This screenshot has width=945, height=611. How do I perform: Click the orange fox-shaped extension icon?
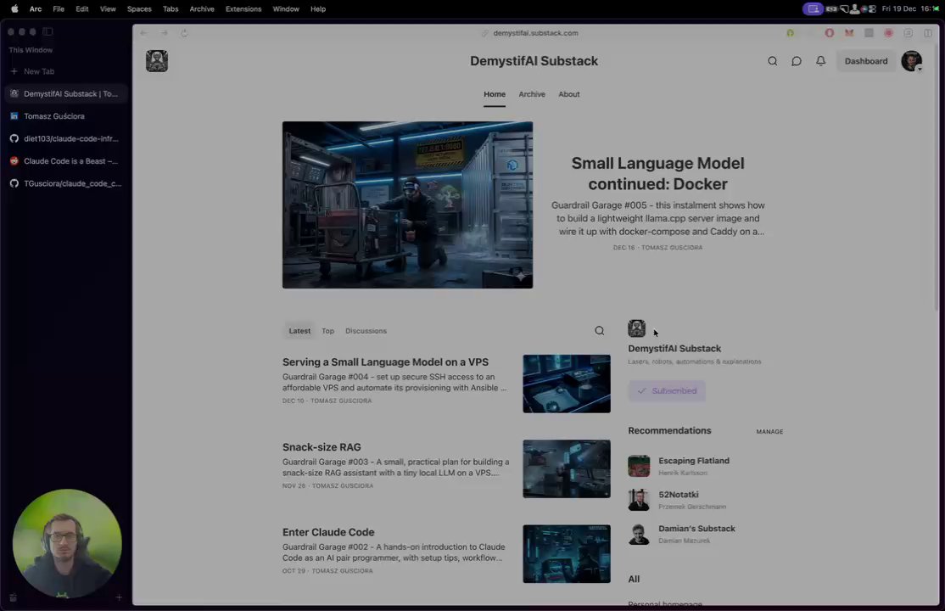849,33
